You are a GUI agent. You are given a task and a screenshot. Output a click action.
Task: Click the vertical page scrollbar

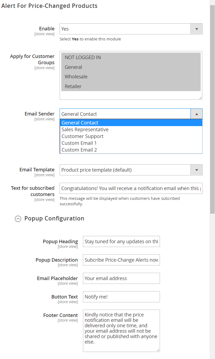click(212, 108)
